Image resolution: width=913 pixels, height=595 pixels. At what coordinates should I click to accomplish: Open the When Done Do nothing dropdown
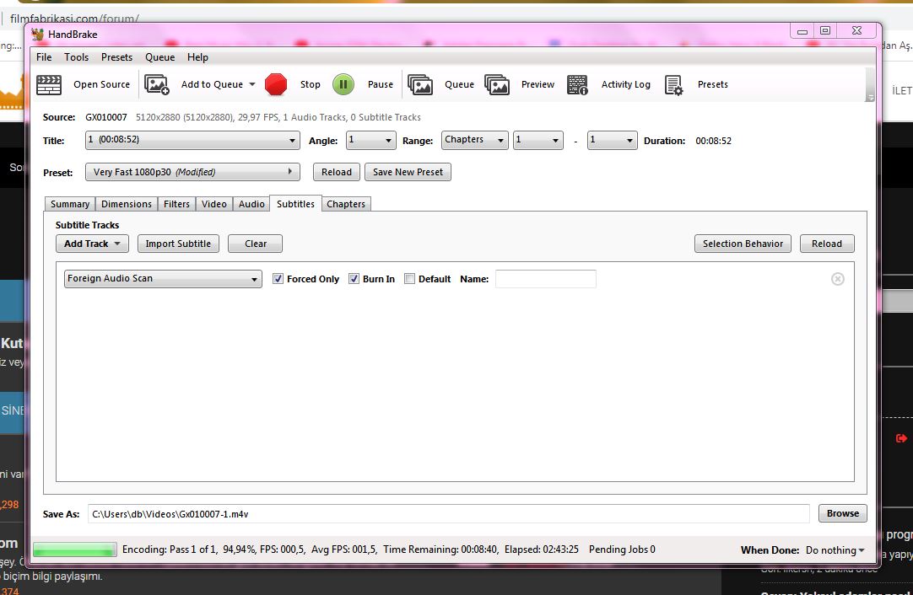pos(835,550)
